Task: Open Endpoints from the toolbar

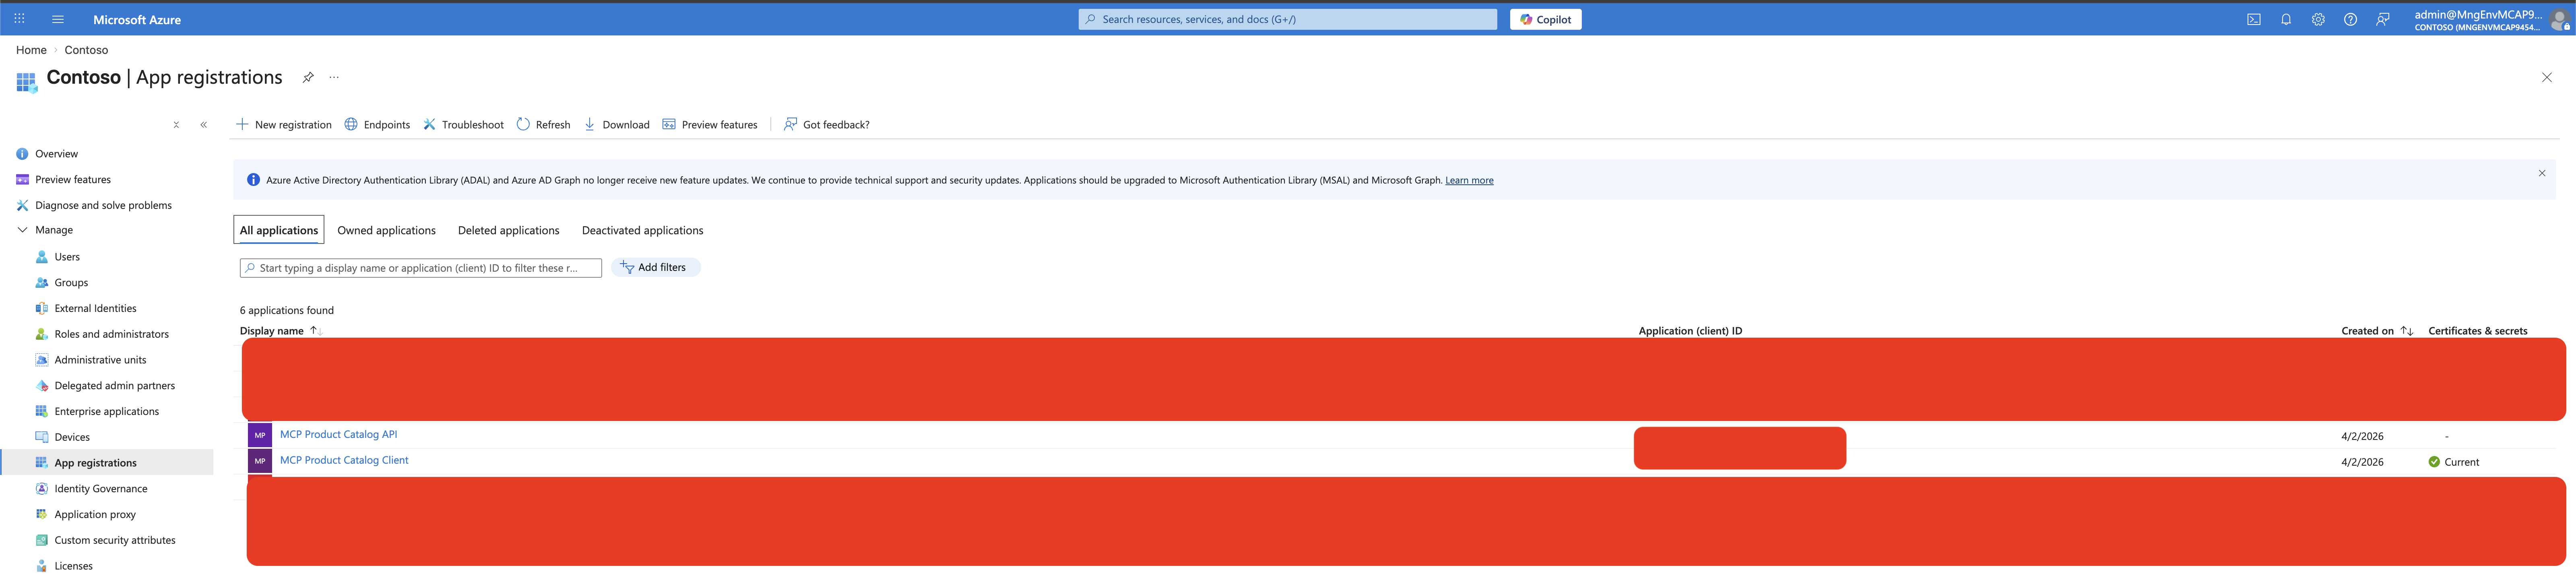Action: (x=377, y=124)
